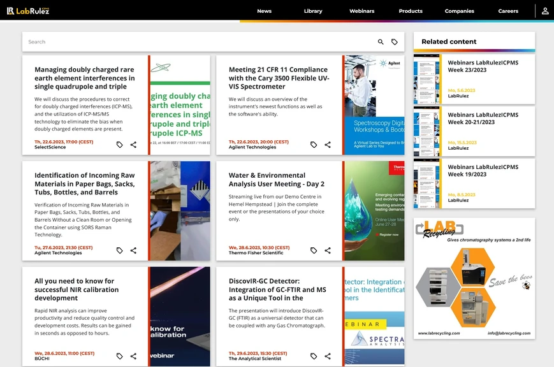This screenshot has height=367, width=554.
Task: Open Webinars LabRulezICPMS Week 23/2023
Action: 483,66
